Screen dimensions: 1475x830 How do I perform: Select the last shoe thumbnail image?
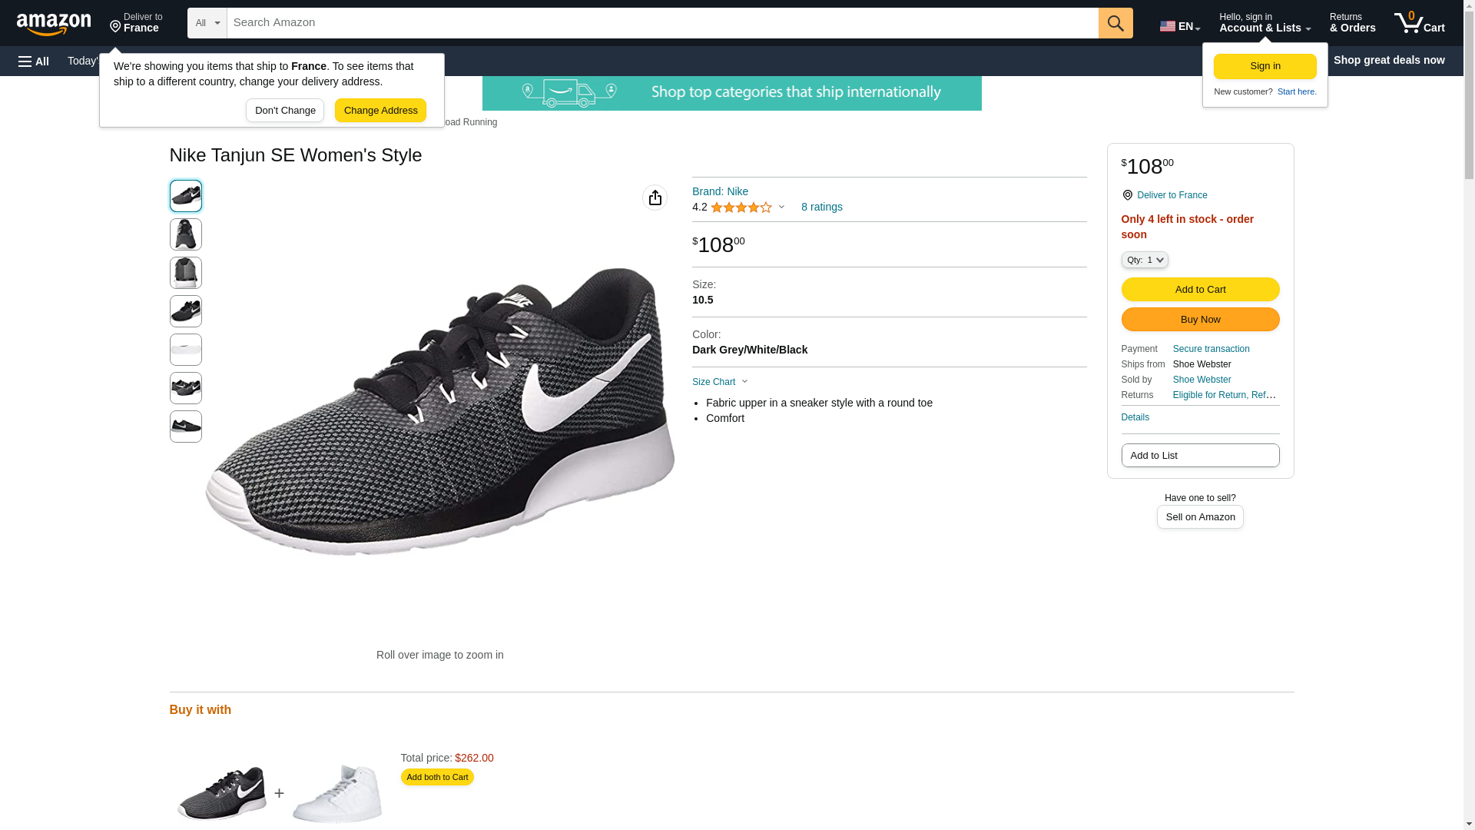pos(186,427)
